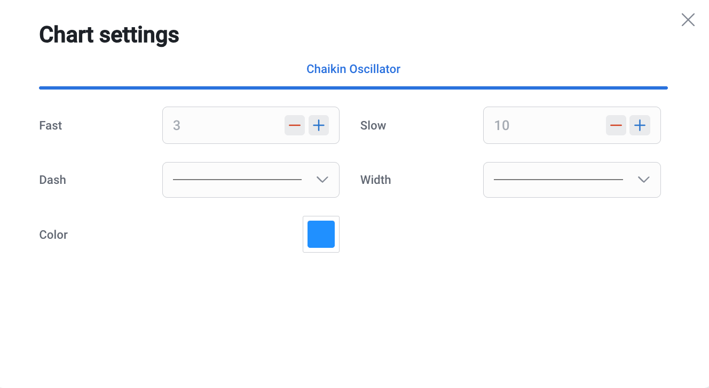Viewport: 709px width, 388px height.
Task: Click the Fast field label
Action: pyautogui.click(x=51, y=125)
